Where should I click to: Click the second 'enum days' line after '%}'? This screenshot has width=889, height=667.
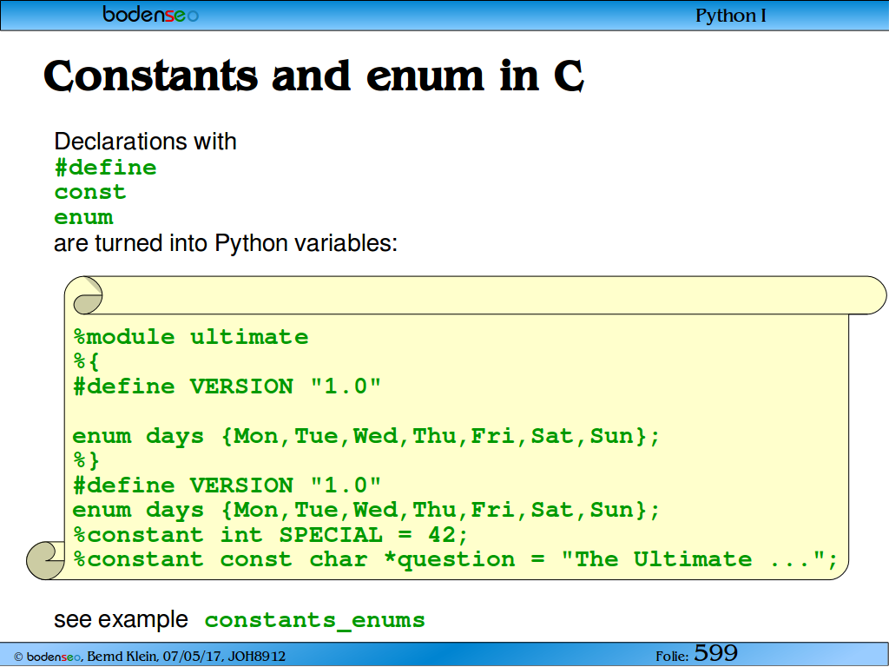pyautogui.click(x=366, y=510)
